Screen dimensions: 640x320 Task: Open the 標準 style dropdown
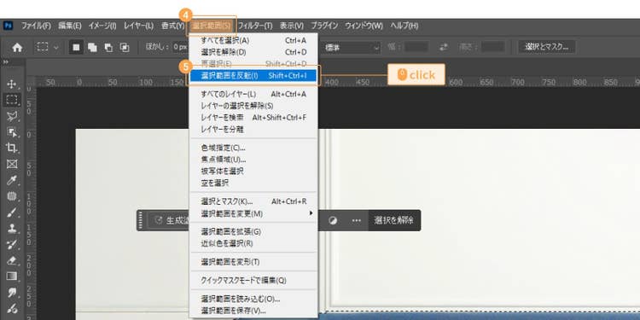[352, 47]
